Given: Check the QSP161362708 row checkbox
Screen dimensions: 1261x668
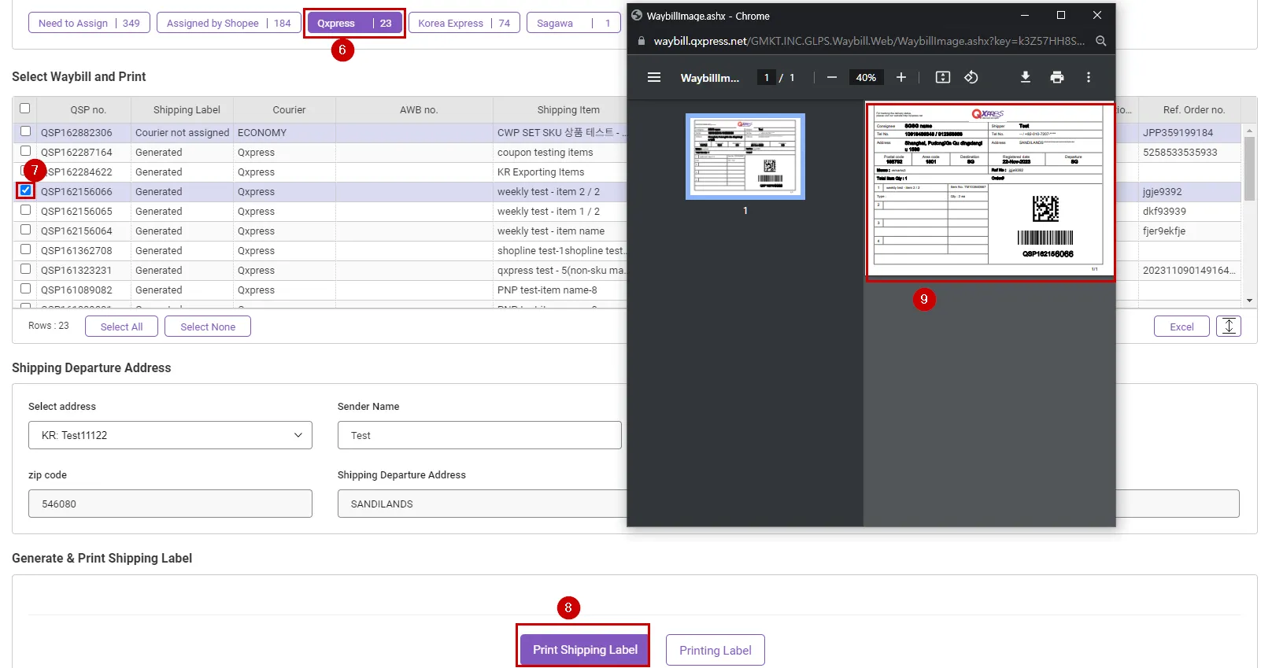Looking at the screenshot, I should [x=26, y=249].
